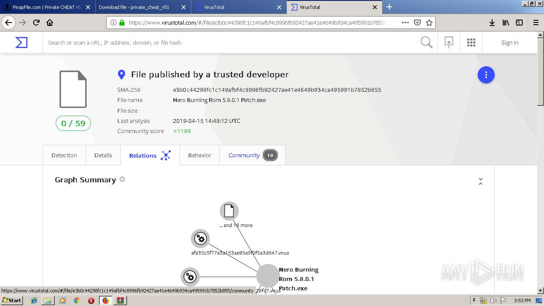544x306 pixels.
Task: Open a new browser tab
Action: coord(389,7)
